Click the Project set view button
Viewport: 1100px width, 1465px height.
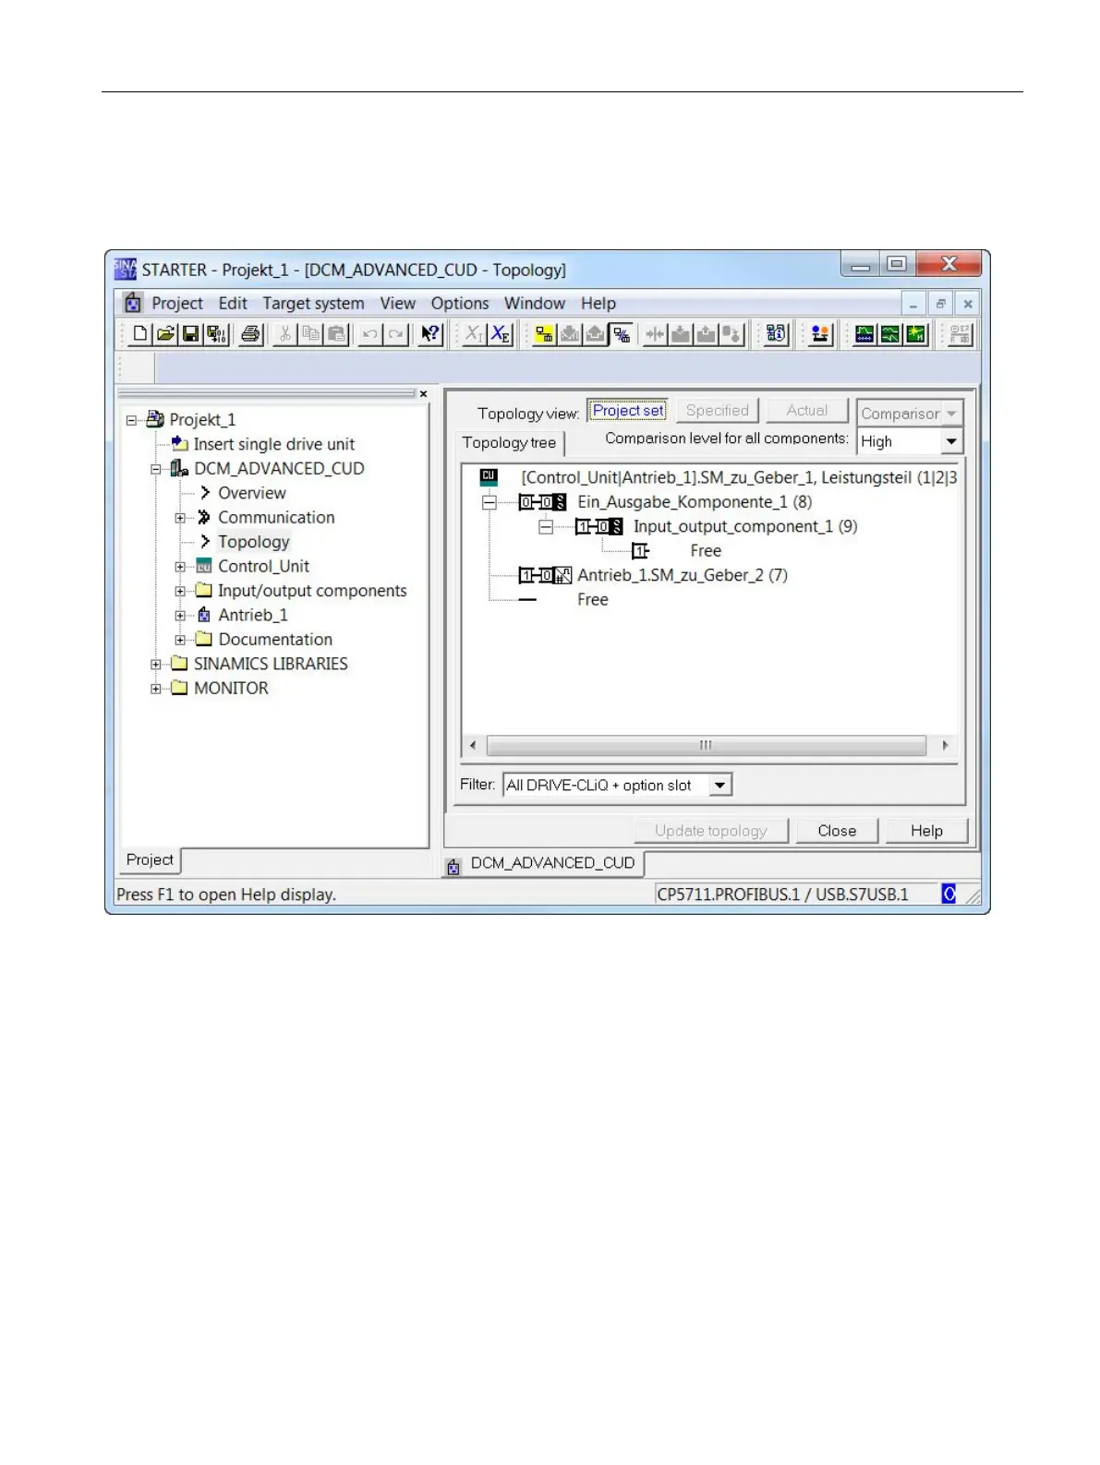(x=628, y=411)
